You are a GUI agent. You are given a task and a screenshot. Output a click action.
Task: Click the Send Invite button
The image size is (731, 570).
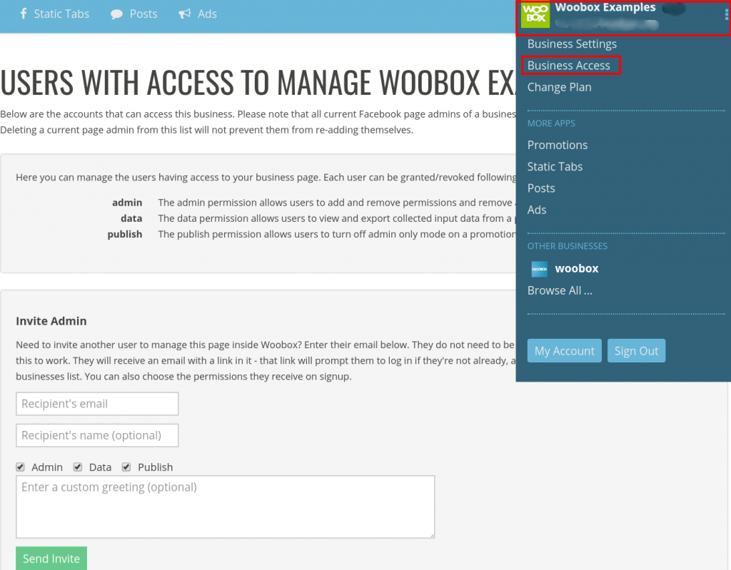tap(51, 559)
